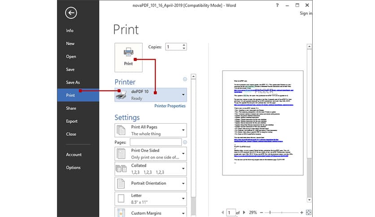Click the Zoom to Page icon

(x=309, y=212)
